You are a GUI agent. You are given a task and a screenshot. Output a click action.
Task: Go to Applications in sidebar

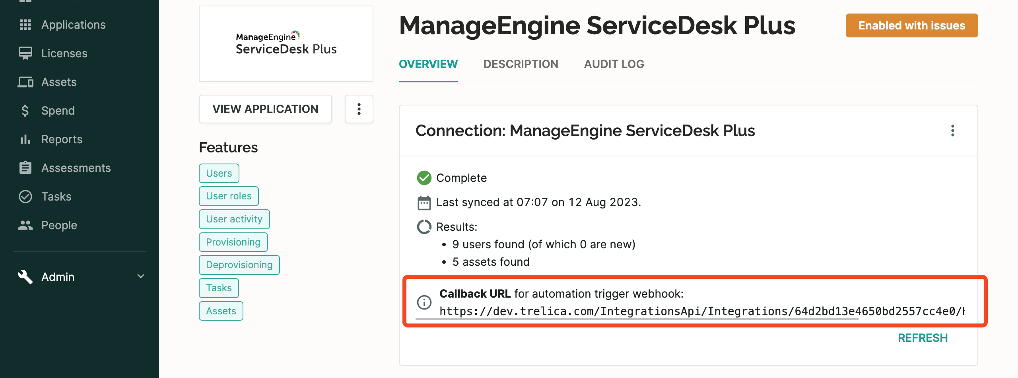[74, 25]
